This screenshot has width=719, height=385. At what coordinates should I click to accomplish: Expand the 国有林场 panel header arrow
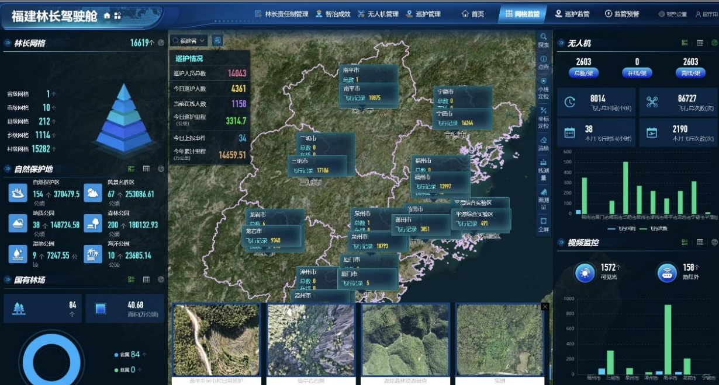7,280
